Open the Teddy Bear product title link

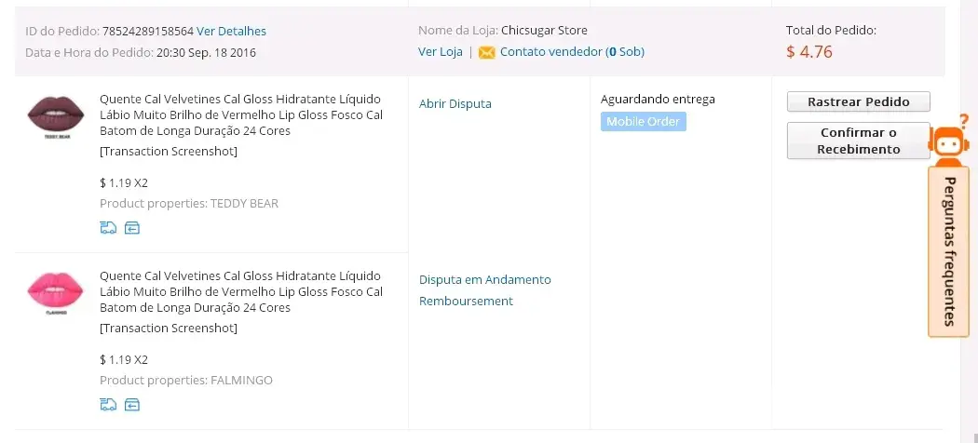[x=240, y=114]
